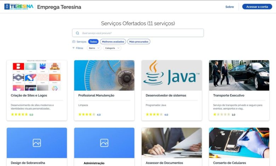Click the Design de Sobrancelha placeholder image icon

tap(37, 143)
